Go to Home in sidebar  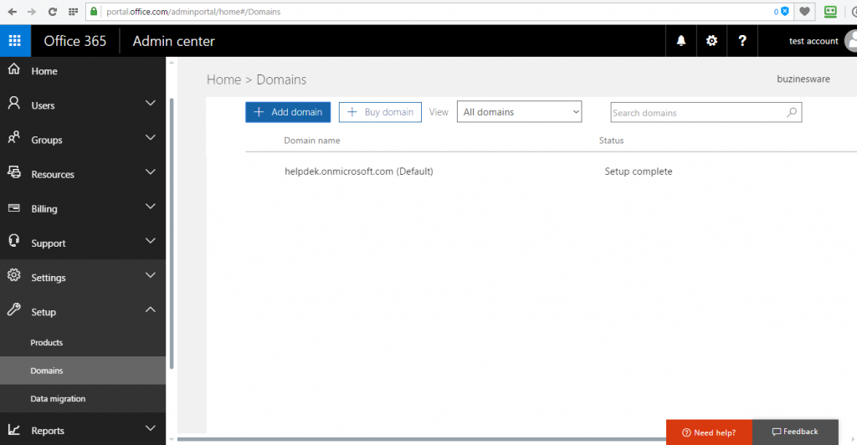(44, 71)
